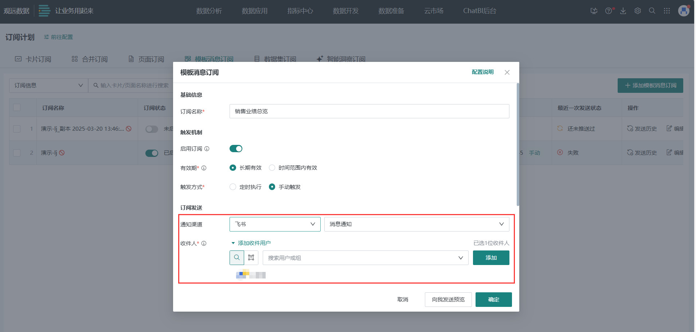Image resolution: width=696 pixels, height=332 pixels.
Task: Open the ChatBI后台 menu
Action: pyautogui.click(x=480, y=11)
